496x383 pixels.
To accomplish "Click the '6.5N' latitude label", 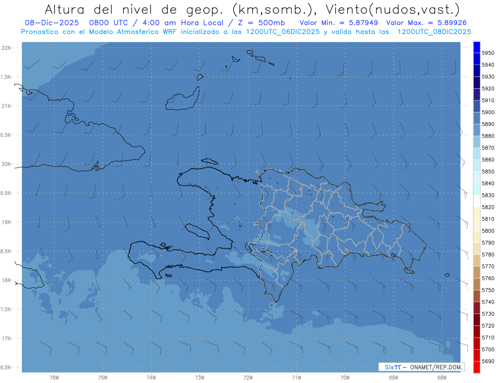I will point(6,367).
